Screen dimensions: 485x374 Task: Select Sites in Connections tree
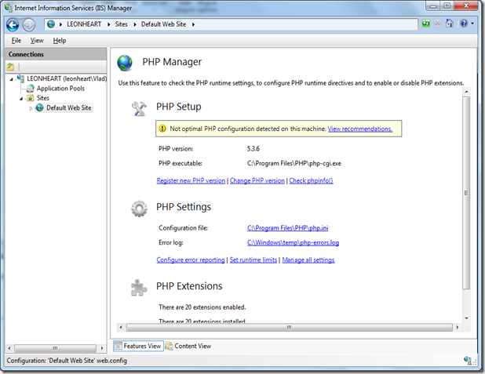pyautogui.click(x=43, y=98)
